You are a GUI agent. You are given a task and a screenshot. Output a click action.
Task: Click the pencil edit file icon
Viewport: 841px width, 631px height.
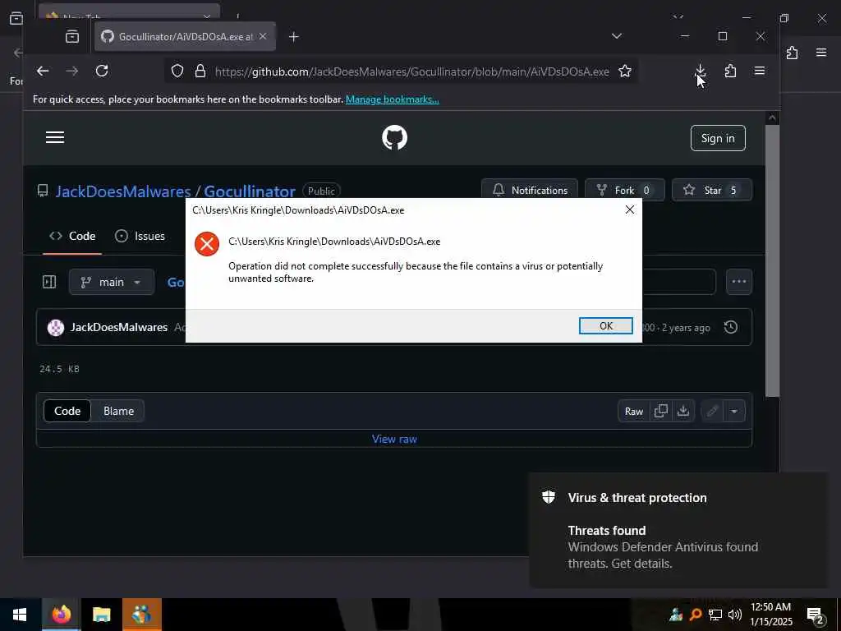click(712, 412)
